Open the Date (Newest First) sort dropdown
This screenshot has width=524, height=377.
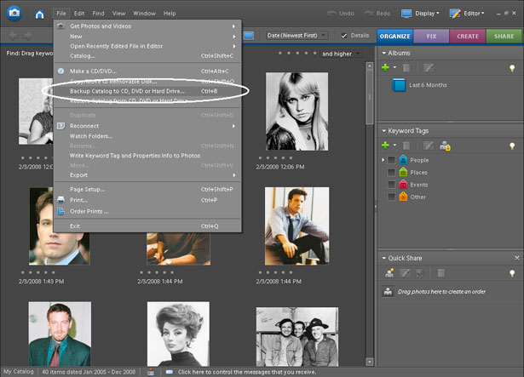[x=296, y=36]
